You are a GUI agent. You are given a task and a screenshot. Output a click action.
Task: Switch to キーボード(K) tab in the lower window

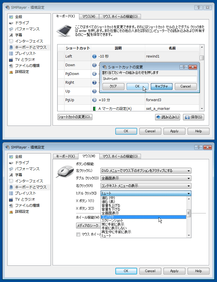(65, 156)
